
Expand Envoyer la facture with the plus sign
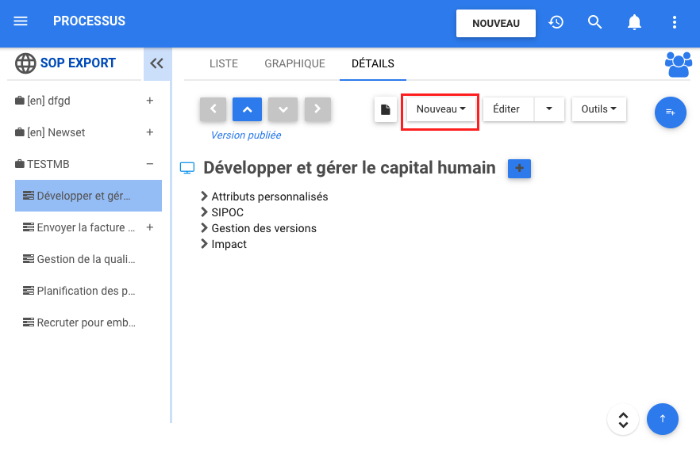(150, 227)
